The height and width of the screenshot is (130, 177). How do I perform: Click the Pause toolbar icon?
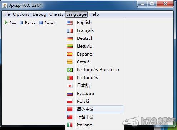point(21,23)
